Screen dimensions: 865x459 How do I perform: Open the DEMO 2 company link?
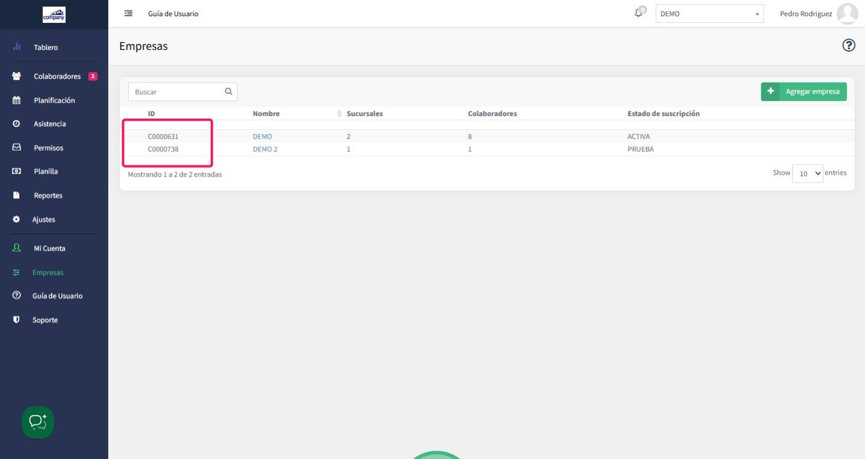pos(265,150)
